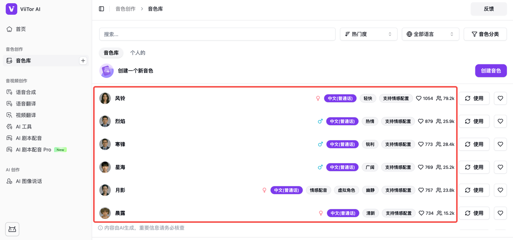Click the plus icon next to 音色库
Image resolution: width=513 pixels, height=240 pixels.
(83, 61)
